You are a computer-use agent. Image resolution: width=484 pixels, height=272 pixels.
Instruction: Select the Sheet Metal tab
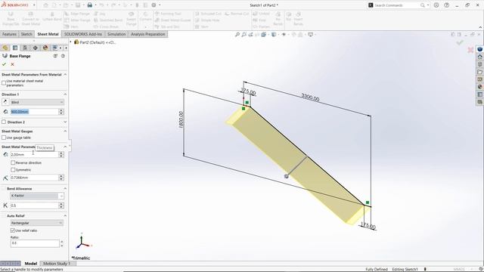click(x=48, y=34)
